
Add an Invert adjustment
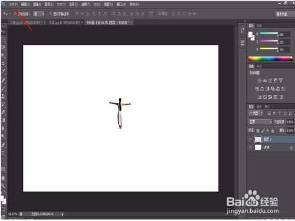click(260, 97)
